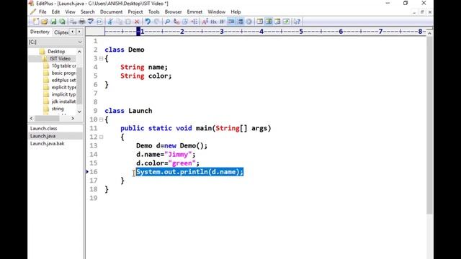Open the Emmet menu
Viewport: 461px width, 259px height.
pyautogui.click(x=194, y=12)
